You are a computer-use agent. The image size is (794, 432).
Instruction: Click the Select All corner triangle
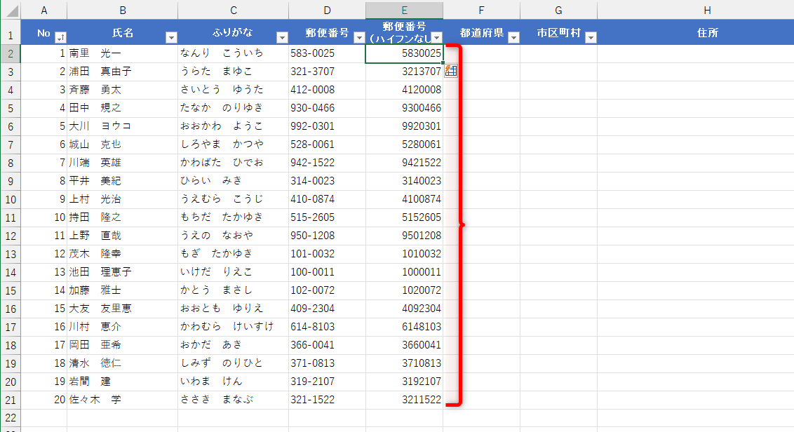click(x=11, y=10)
